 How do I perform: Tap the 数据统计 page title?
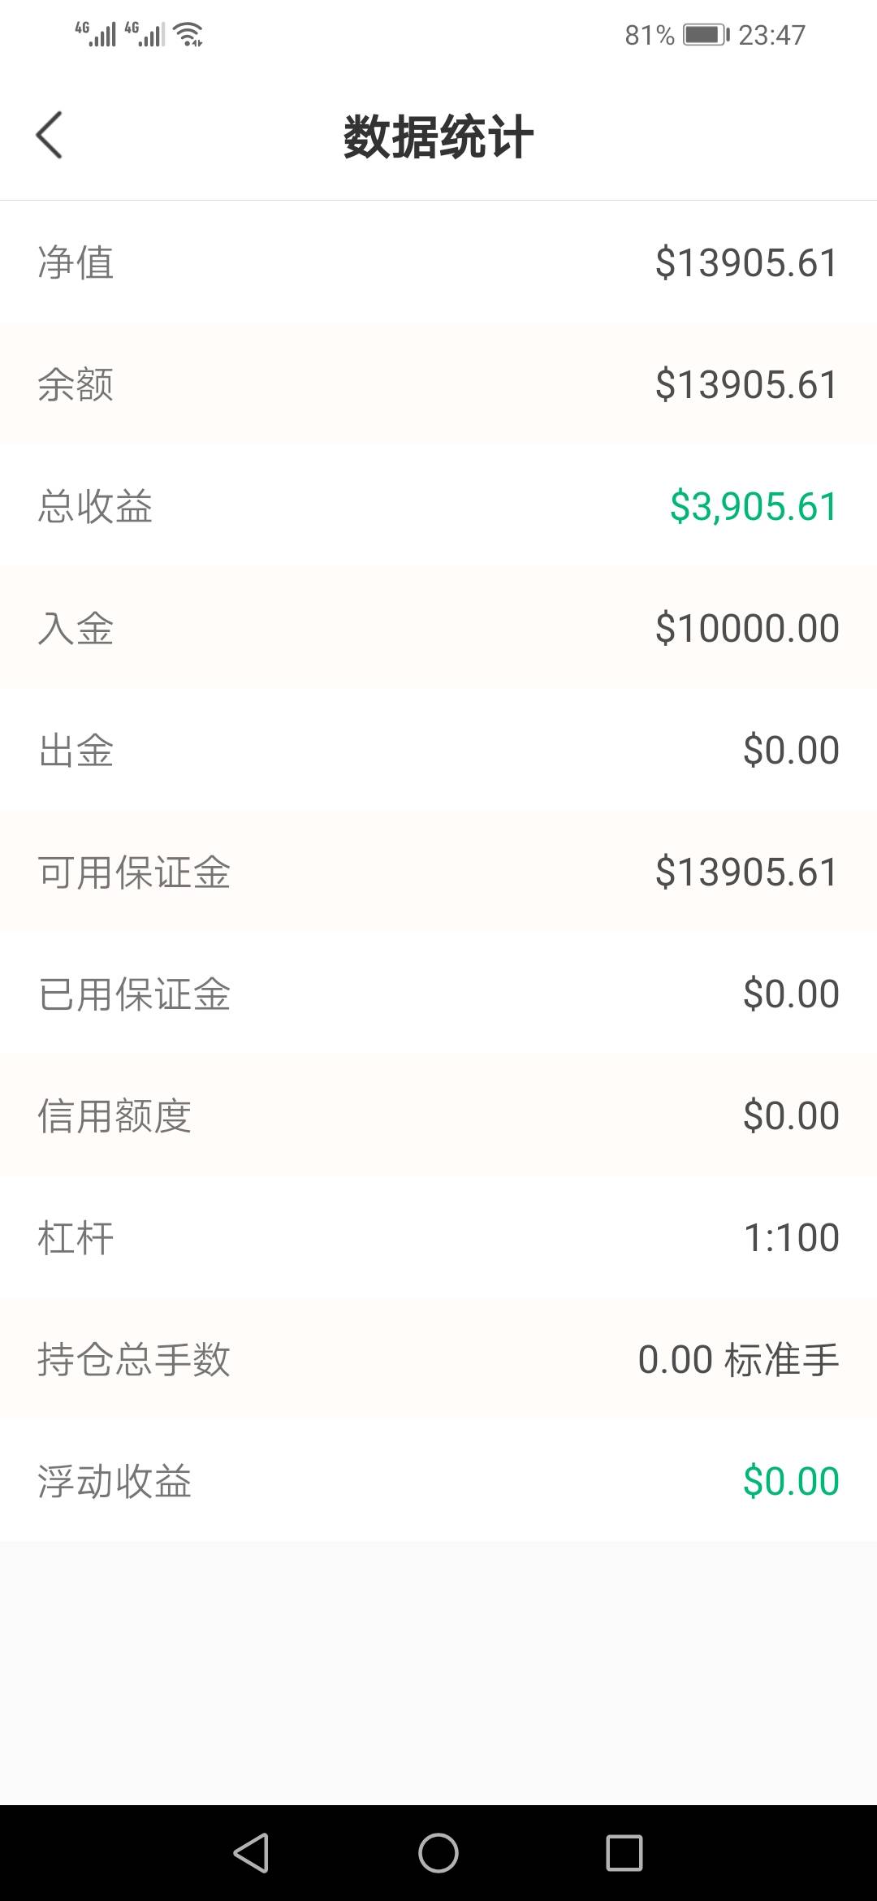click(x=438, y=136)
